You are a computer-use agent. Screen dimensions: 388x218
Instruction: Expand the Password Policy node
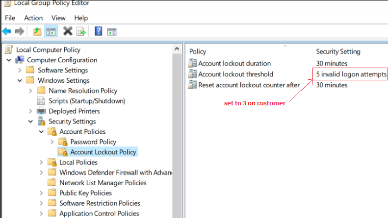coord(52,142)
